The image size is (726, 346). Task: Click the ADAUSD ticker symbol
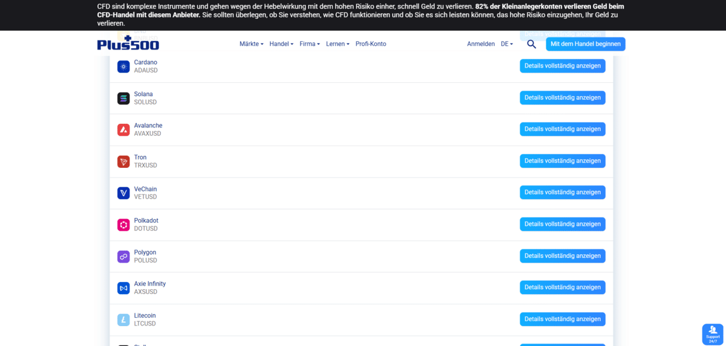pos(146,71)
